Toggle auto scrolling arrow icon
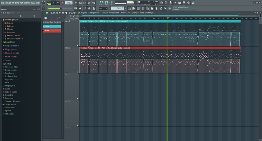The height and width of the screenshot is (141, 262). coord(80,9)
